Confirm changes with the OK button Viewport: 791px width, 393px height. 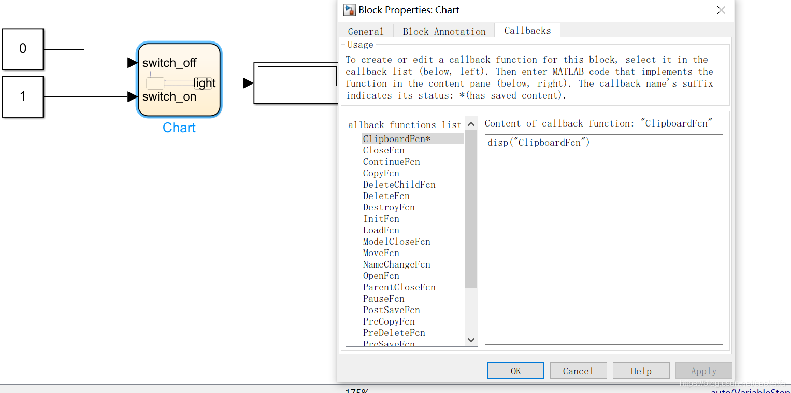(x=515, y=371)
